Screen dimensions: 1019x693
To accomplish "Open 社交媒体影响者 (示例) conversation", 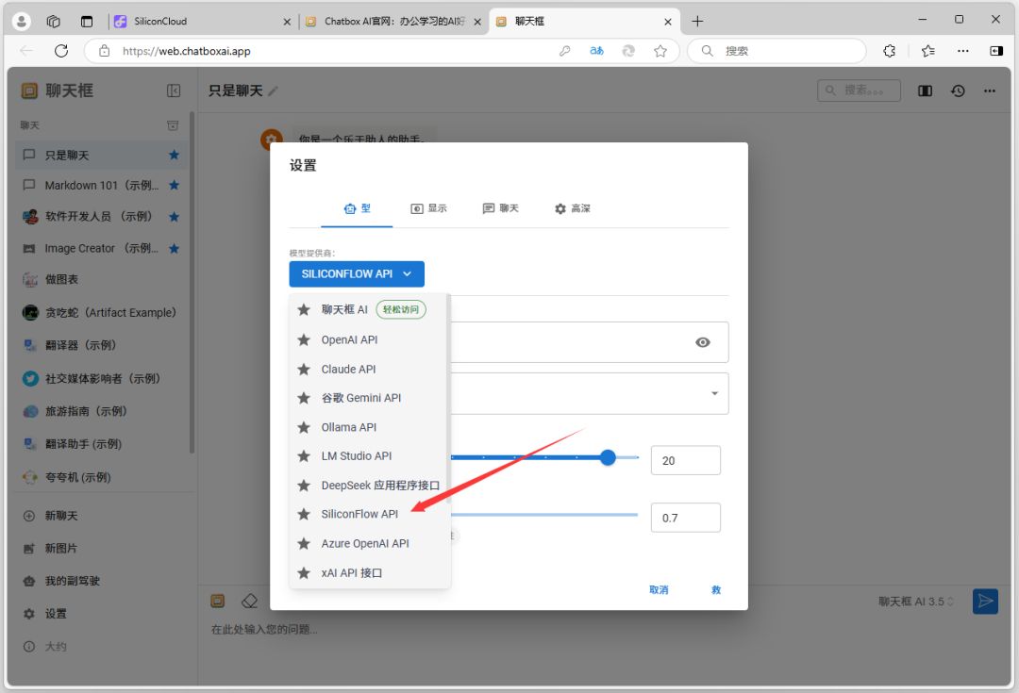I will pyautogui.click(x=101, y=378).
